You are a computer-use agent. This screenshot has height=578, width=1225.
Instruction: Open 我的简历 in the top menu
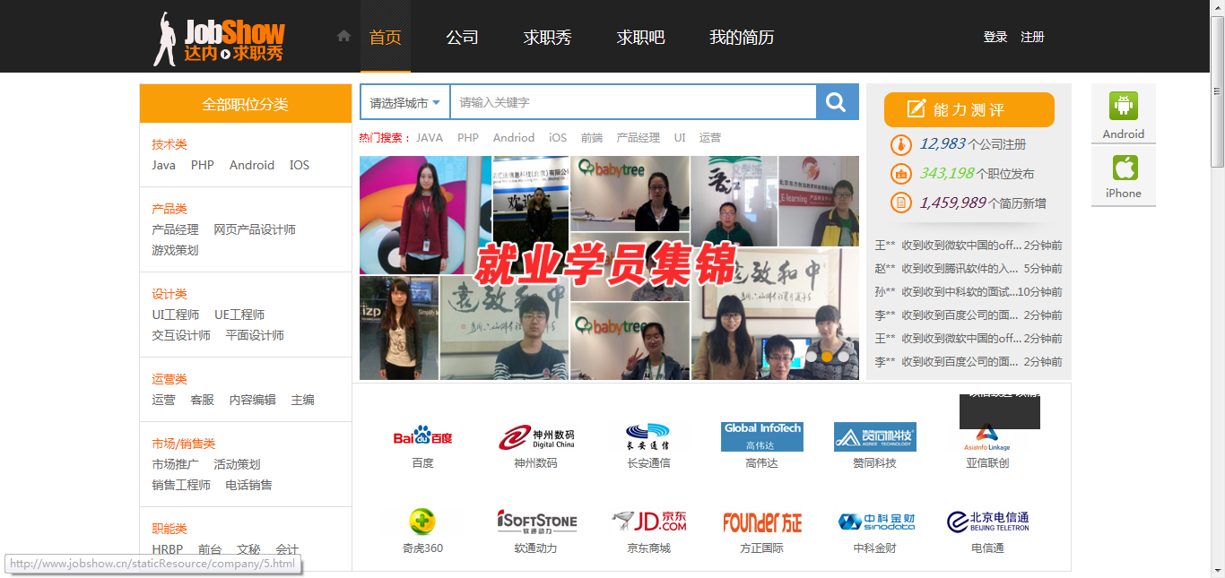[x=741, y=38]
